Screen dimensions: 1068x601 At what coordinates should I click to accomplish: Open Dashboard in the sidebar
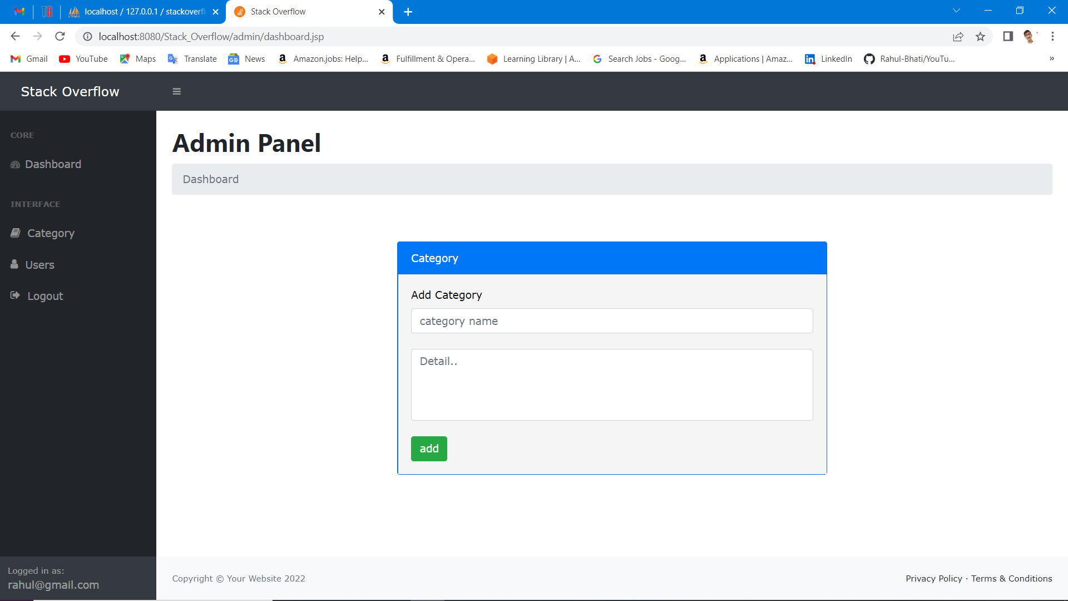click(x=53, y=164)
